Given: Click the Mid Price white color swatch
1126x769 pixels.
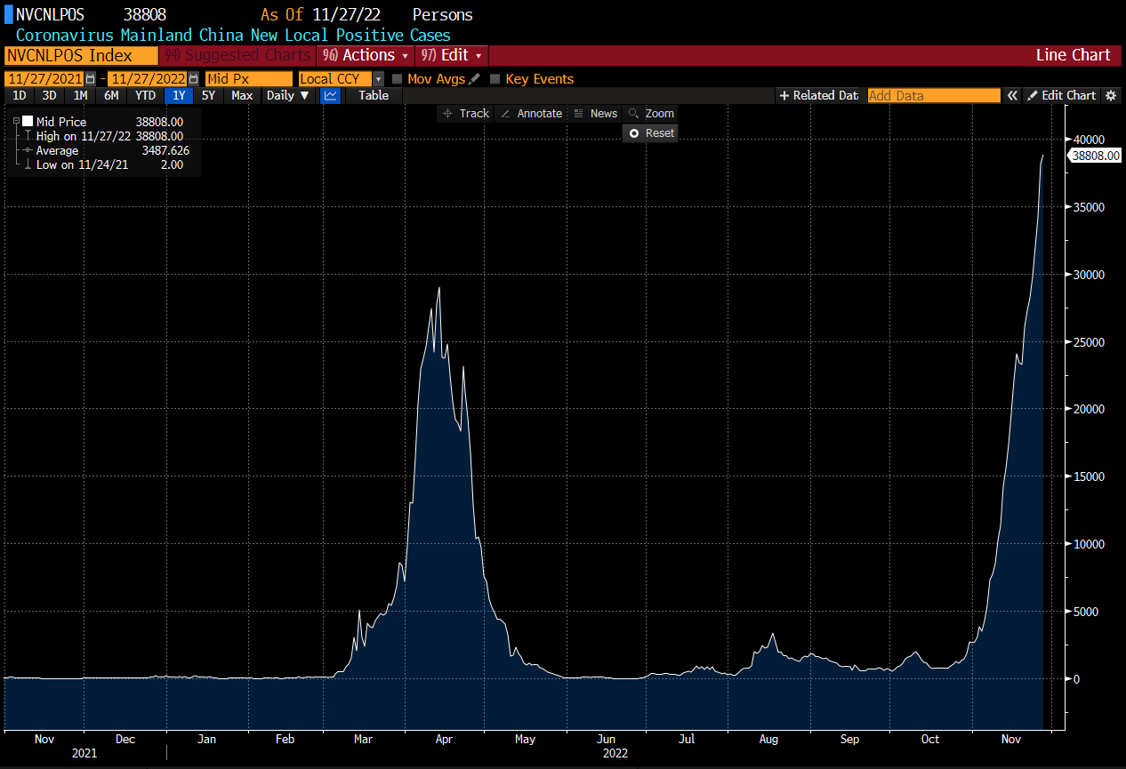Looking at the screenshot, I should click(28, 122).
